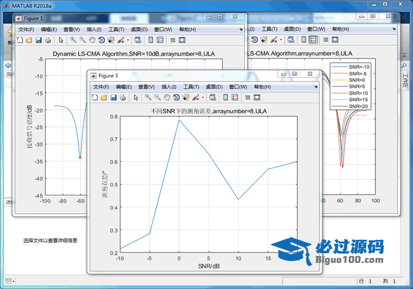Screen dimensions: 413x289
Task: Open 插入(I) menu in Figure 3
Action: pyautogui.click(x=169, y=87)
